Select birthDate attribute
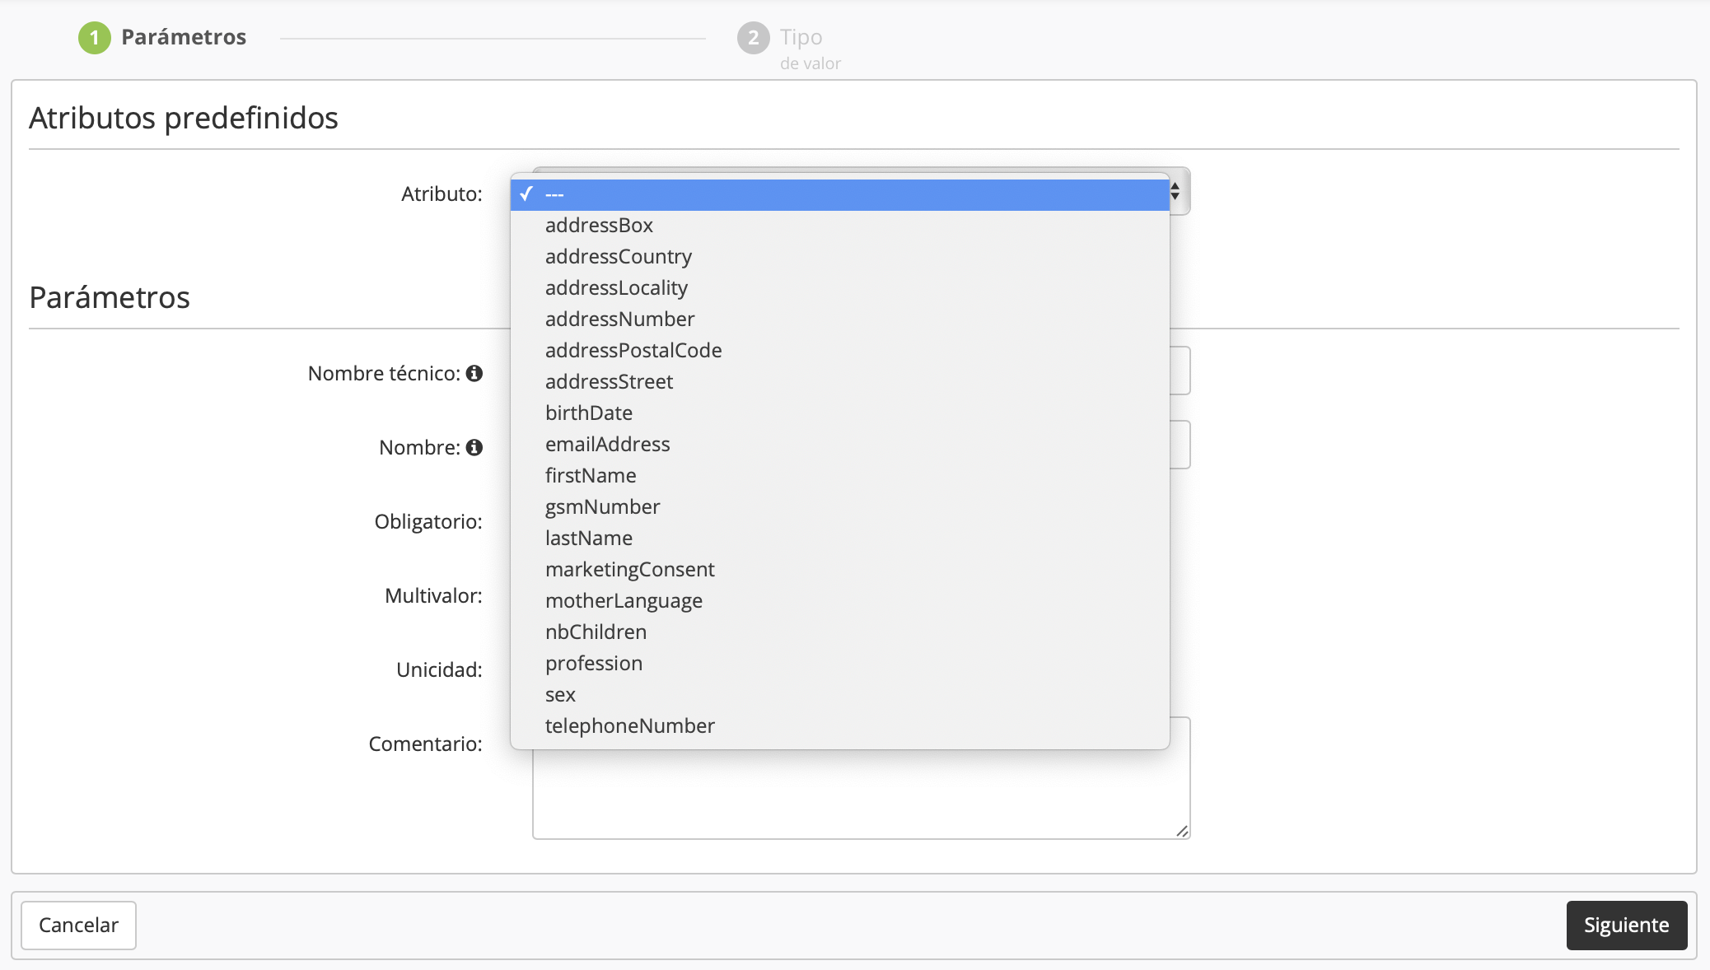Screen dimensions: 1710x970 (x=588, y=413)
